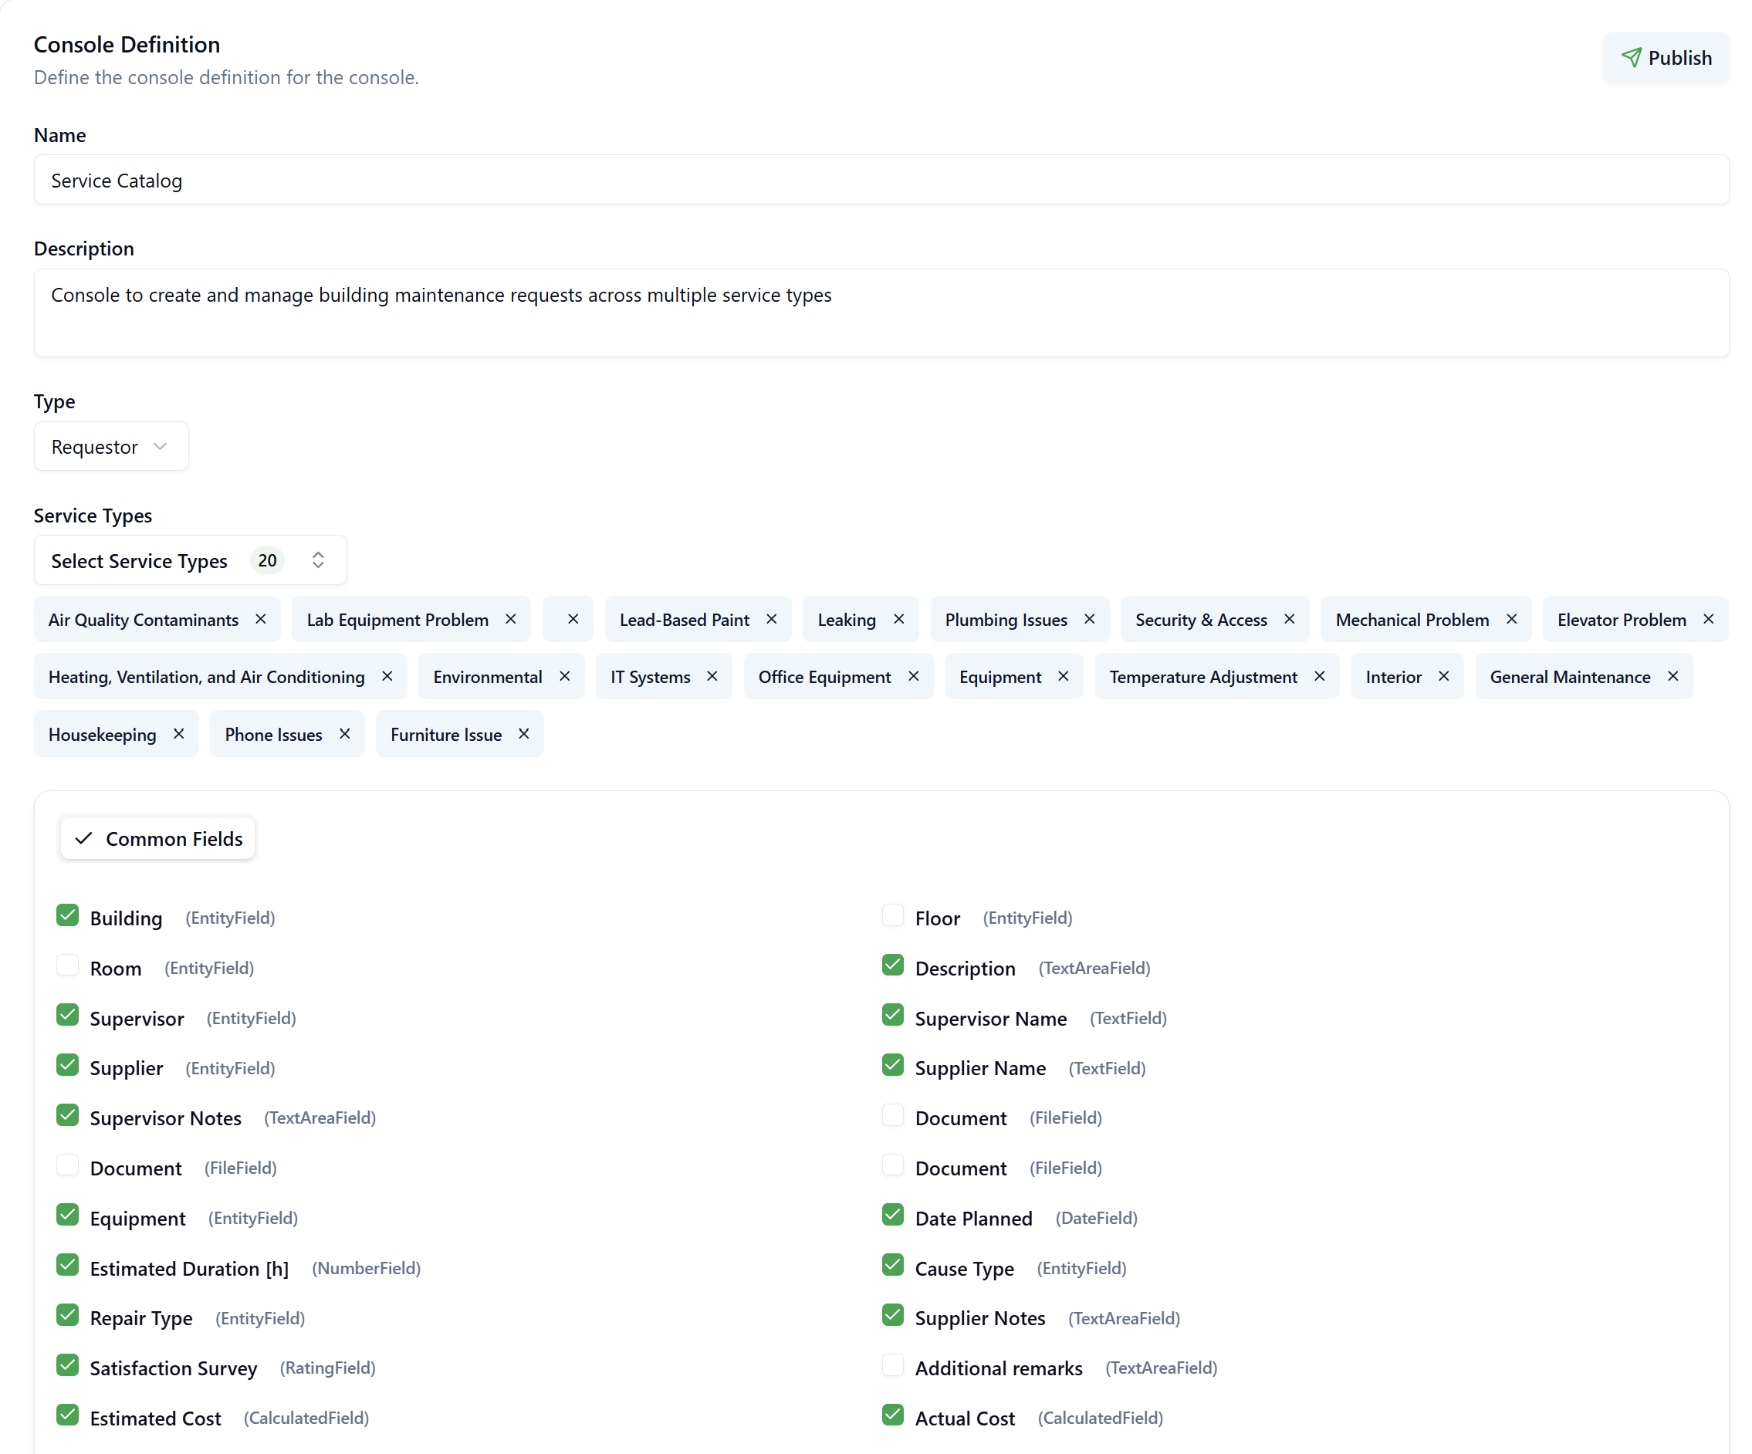Uncheck the Supervisor Name checkbox
Viewport: 1752px width, 1454px height.
(893, 1016)
